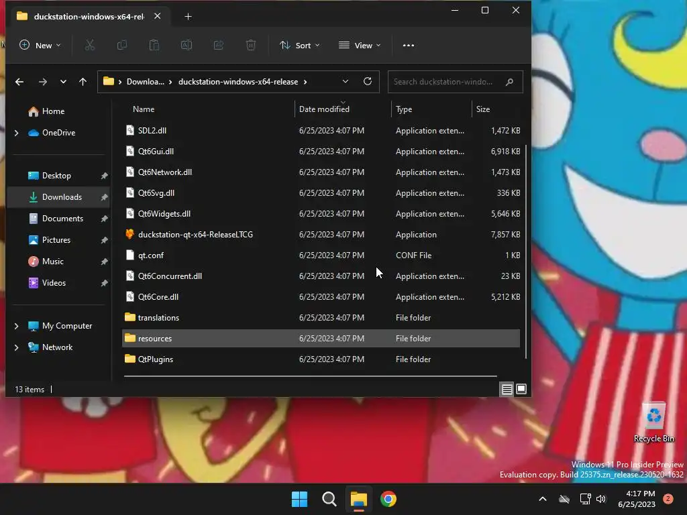Sort by Date modified column header
Image resolution: width=687 pixels, height=515 pixels.
(324, 109)
